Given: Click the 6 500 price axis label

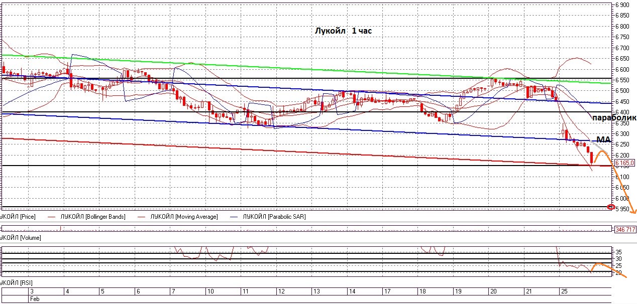Looking at the screenshot, I should click(622, 91).
